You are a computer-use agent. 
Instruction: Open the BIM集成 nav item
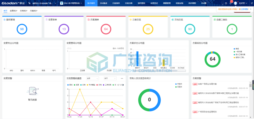(103, 3)
